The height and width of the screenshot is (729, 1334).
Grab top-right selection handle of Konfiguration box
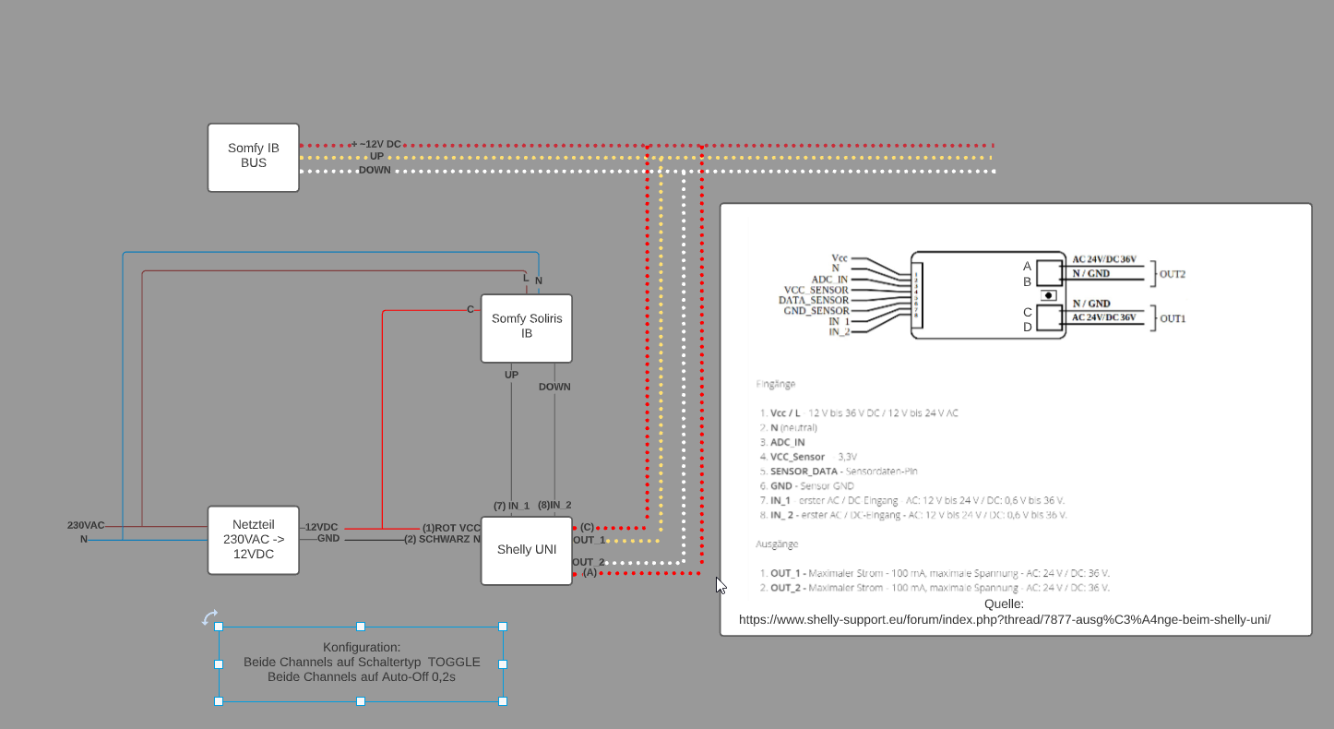click(503, 627)
